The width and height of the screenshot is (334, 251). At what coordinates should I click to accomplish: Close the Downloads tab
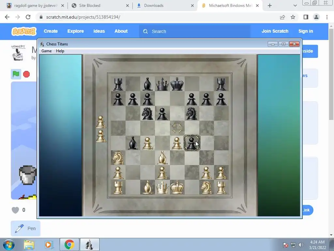point(192,6)
